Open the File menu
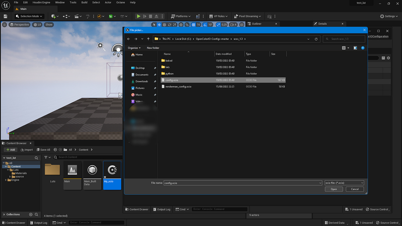Screen dimensions: 402x226 point(16,2)
